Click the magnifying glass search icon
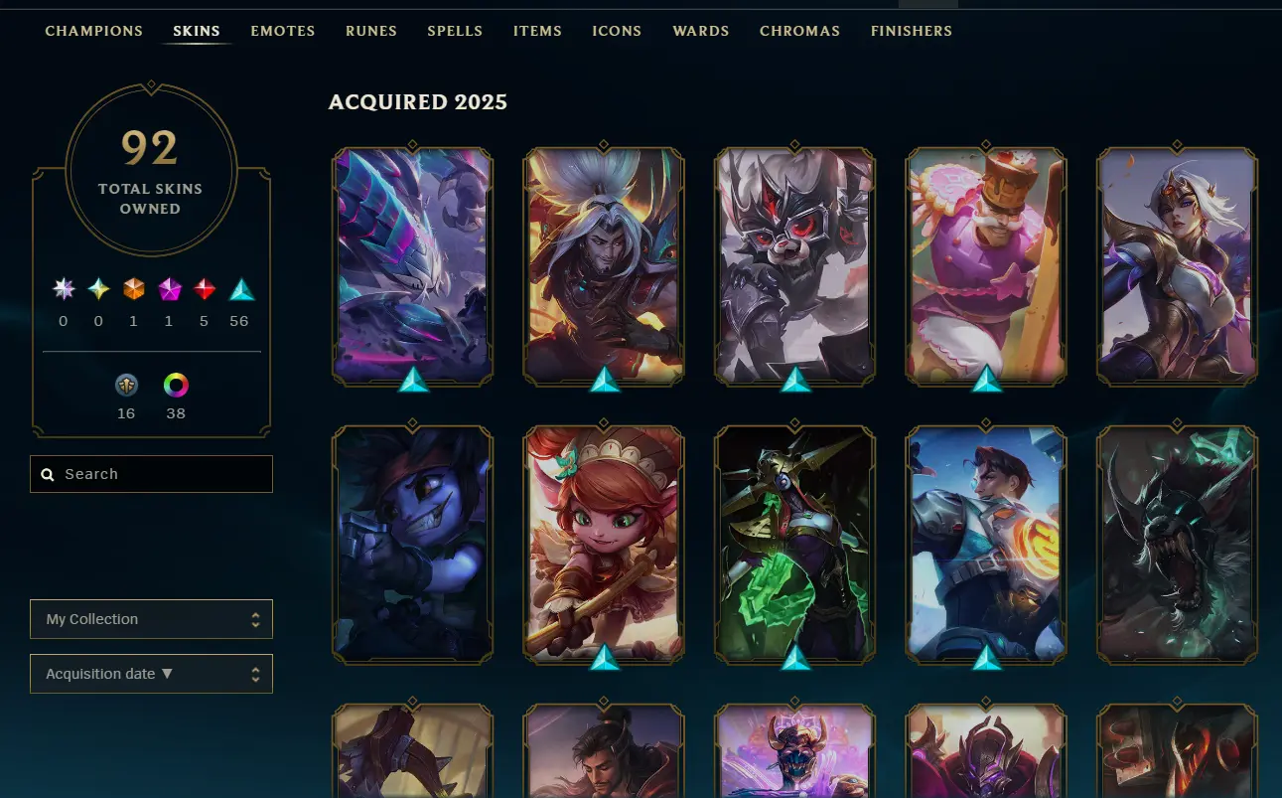 47,475
